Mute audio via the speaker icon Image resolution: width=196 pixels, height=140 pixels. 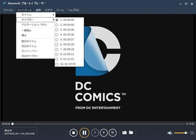click(x=170, y=133)
